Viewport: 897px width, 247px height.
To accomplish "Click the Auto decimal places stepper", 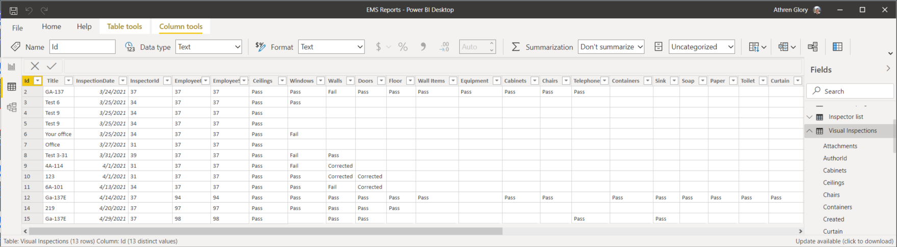I will [x=491, y=47].
